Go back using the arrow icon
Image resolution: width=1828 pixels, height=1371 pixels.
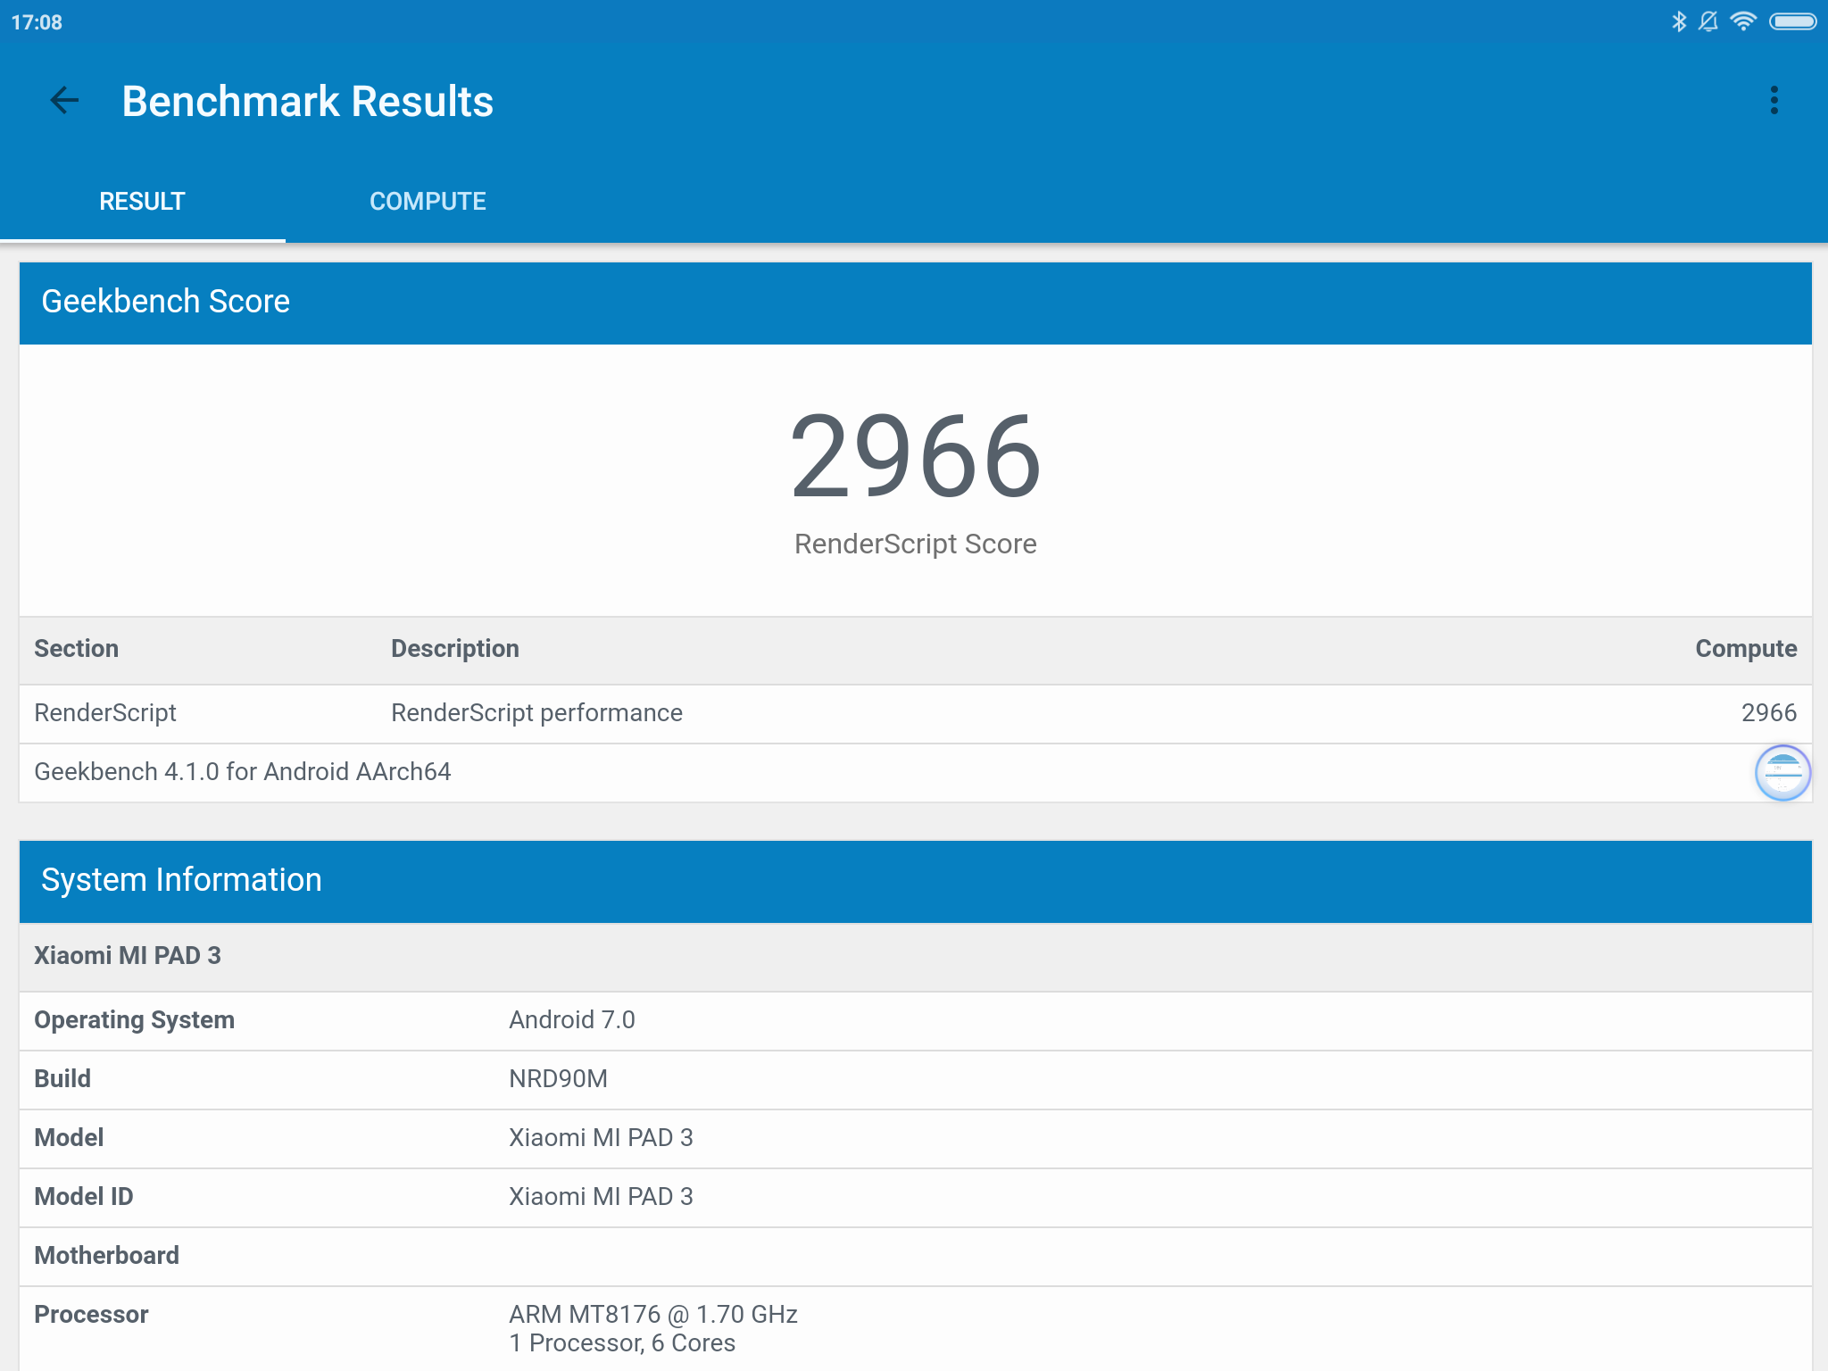pyautogui.click(x=64, y=101)
